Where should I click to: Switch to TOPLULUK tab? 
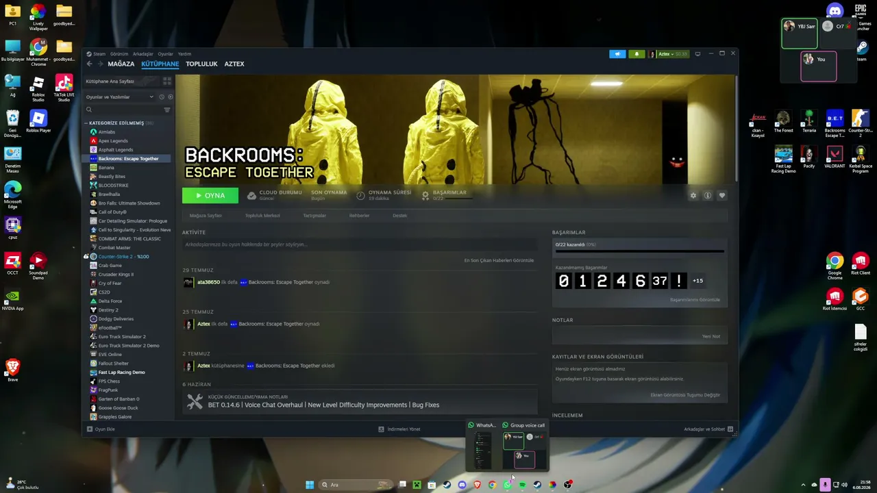201,64
